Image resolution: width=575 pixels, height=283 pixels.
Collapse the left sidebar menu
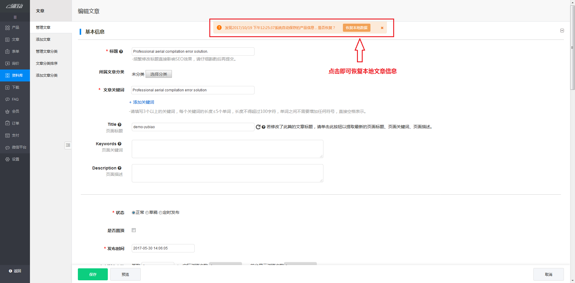(x=15, y=17)
